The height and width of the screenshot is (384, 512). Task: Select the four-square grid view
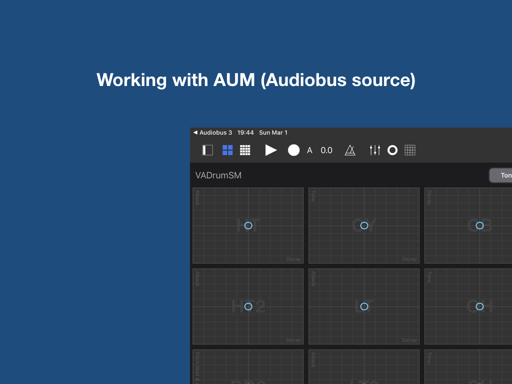point(227,150)
